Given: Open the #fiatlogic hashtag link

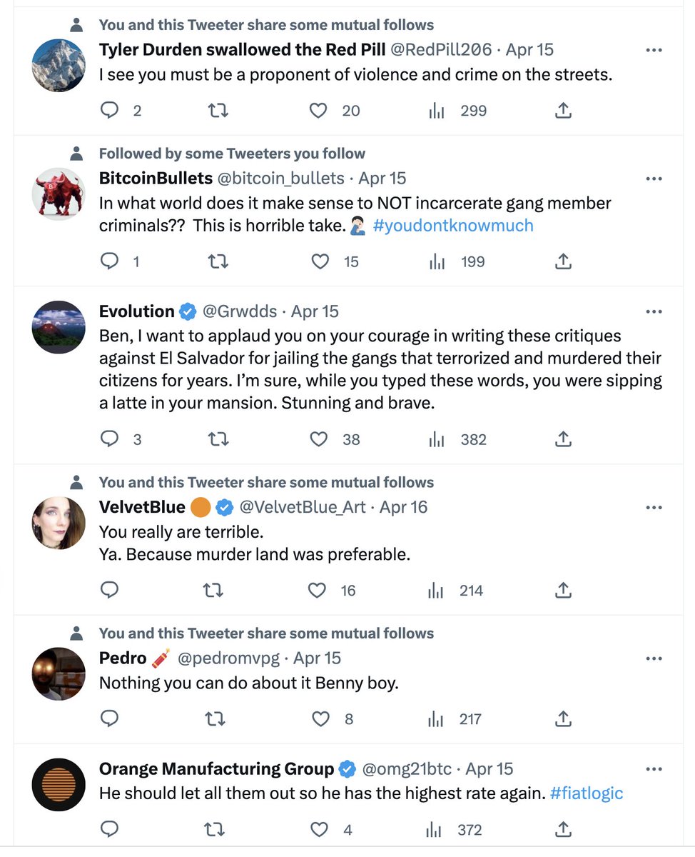Looking at the screenshot, I should click(587, 793).
